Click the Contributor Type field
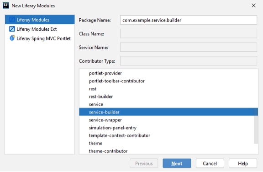263x172 pixels. (189, 61)
